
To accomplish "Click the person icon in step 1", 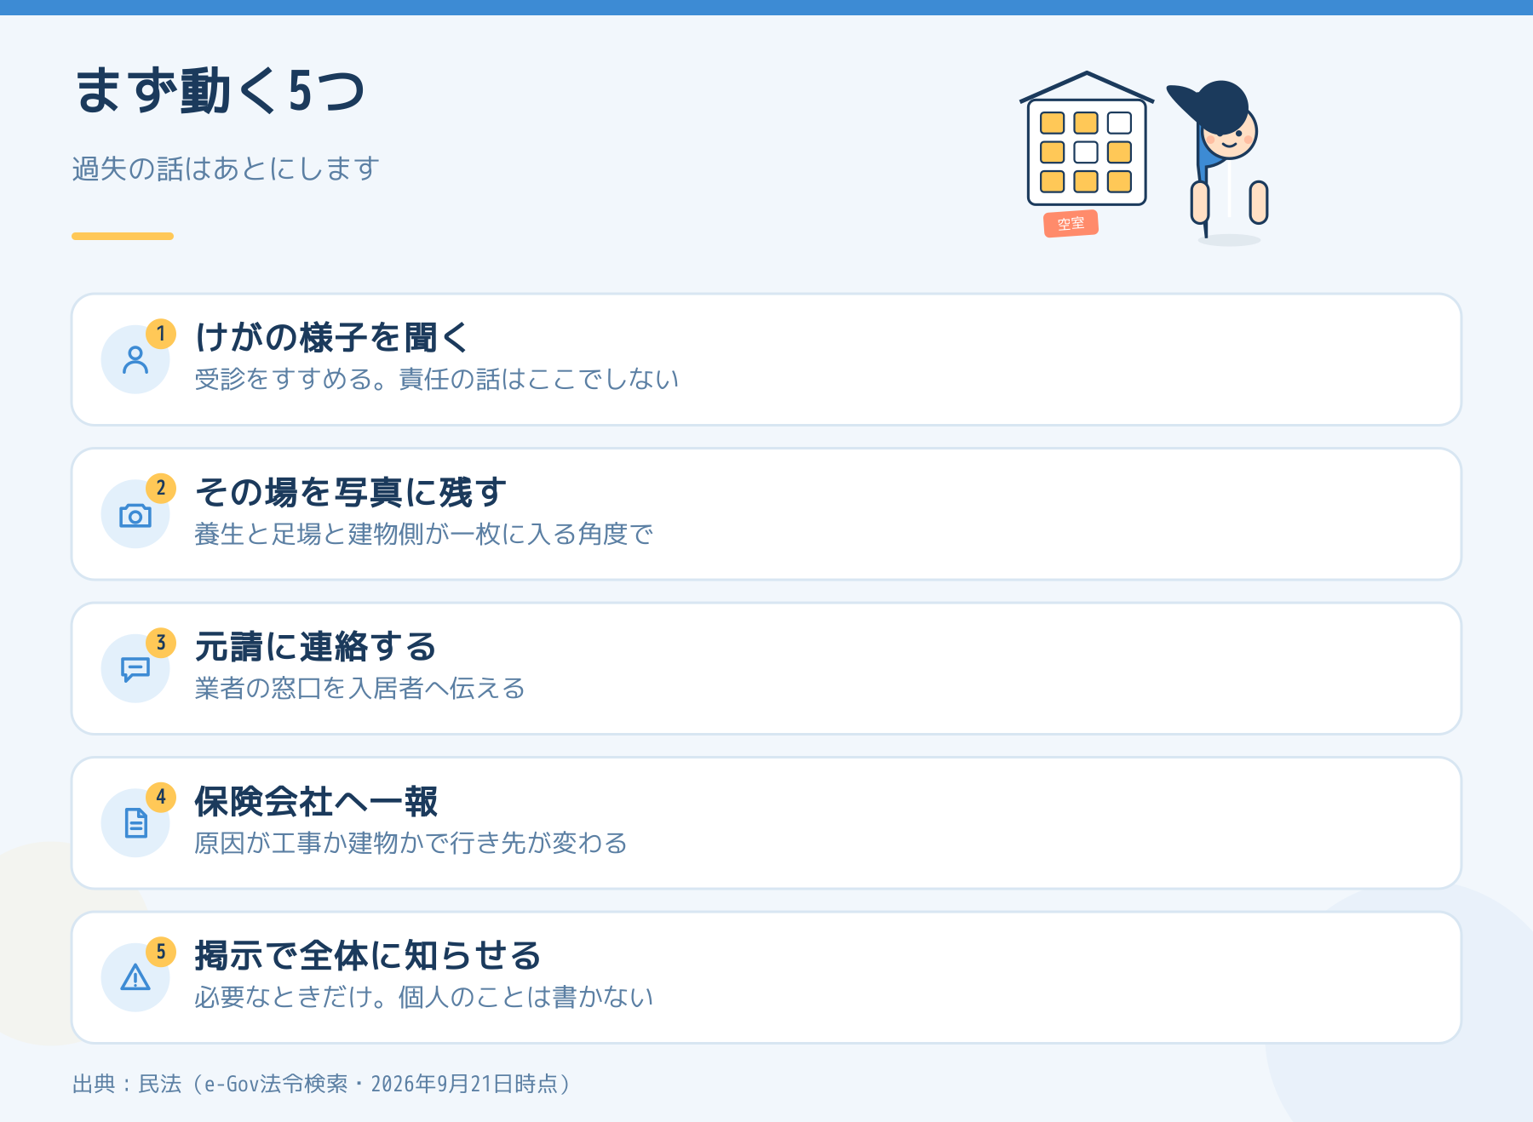I will pyautogui.click(x=135, y=360).
